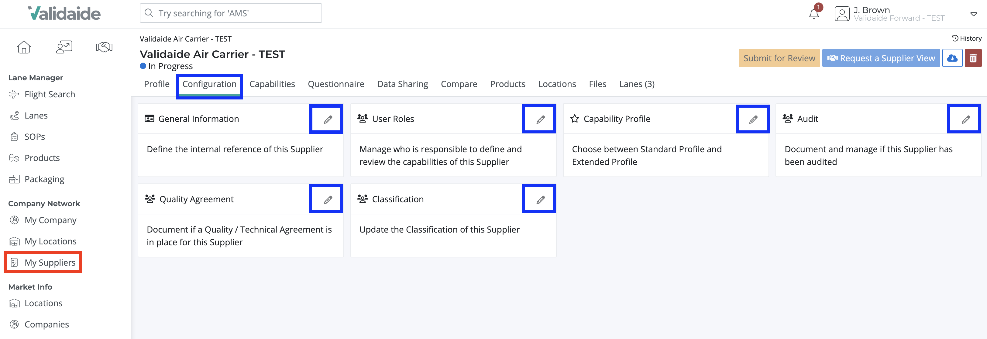Screen dimensions: 987x339
Task: Open My Locations in sidebar
Action: point(50,241)
